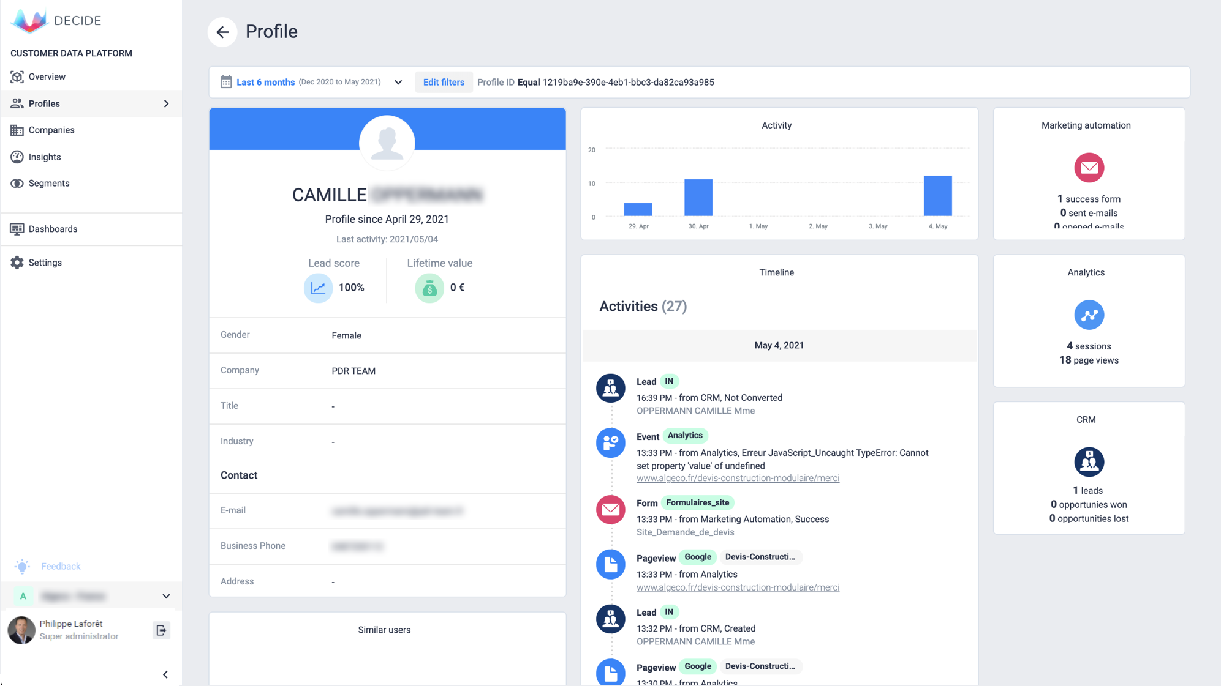1221x686 pixels.
Task: Select the Analytics sessions chart icon
Action: (x=1088, y=315)
